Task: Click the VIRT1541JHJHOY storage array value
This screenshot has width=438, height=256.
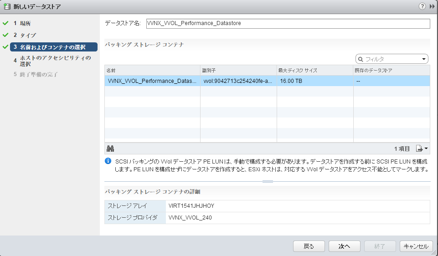Action: click(x=191, y=206)
